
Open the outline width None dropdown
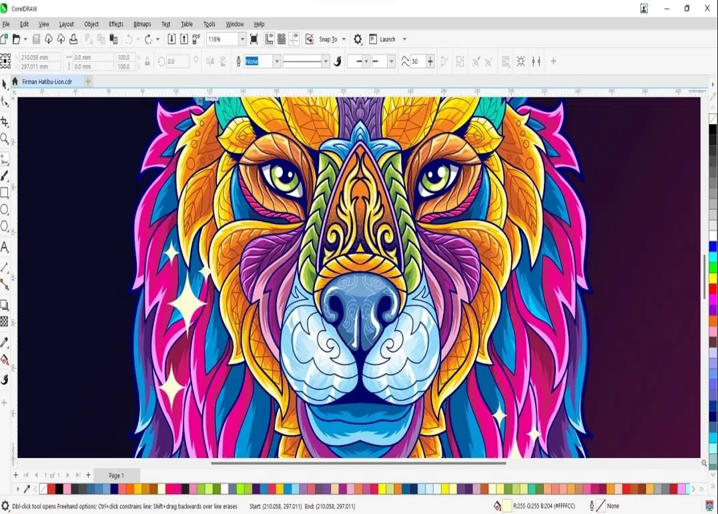point(276,61)
